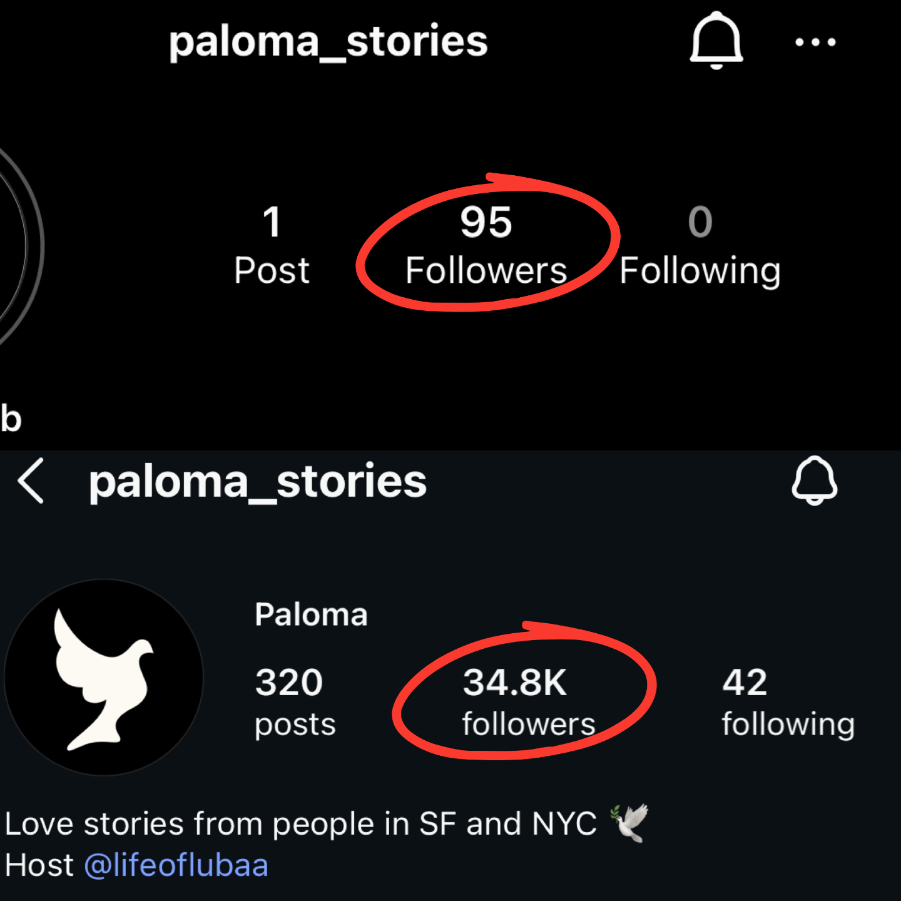Tap the bell icon beside lower paloma_stories title
The image size is (901, 901).
point(814,481)
